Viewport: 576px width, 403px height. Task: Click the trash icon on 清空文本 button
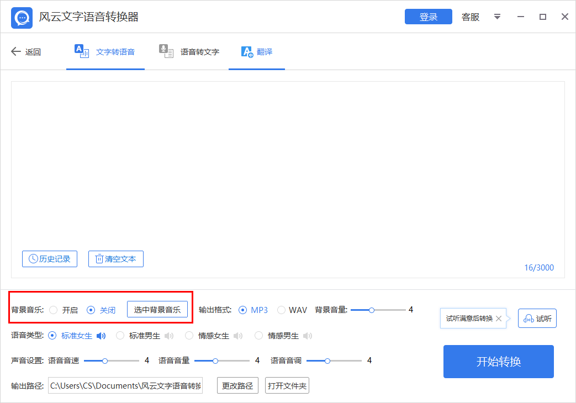[99, 258]
